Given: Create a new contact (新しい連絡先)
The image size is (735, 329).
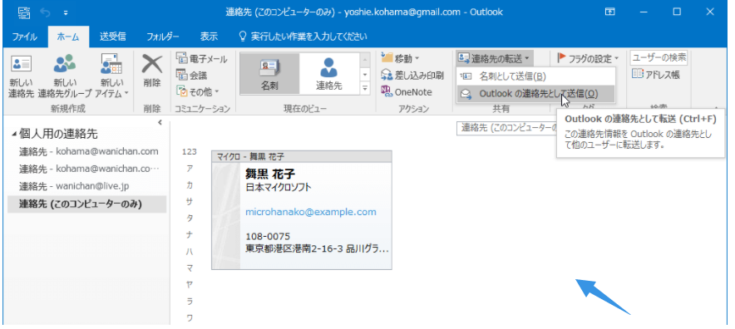Looking at the screenshot, I should coord(21,75).
